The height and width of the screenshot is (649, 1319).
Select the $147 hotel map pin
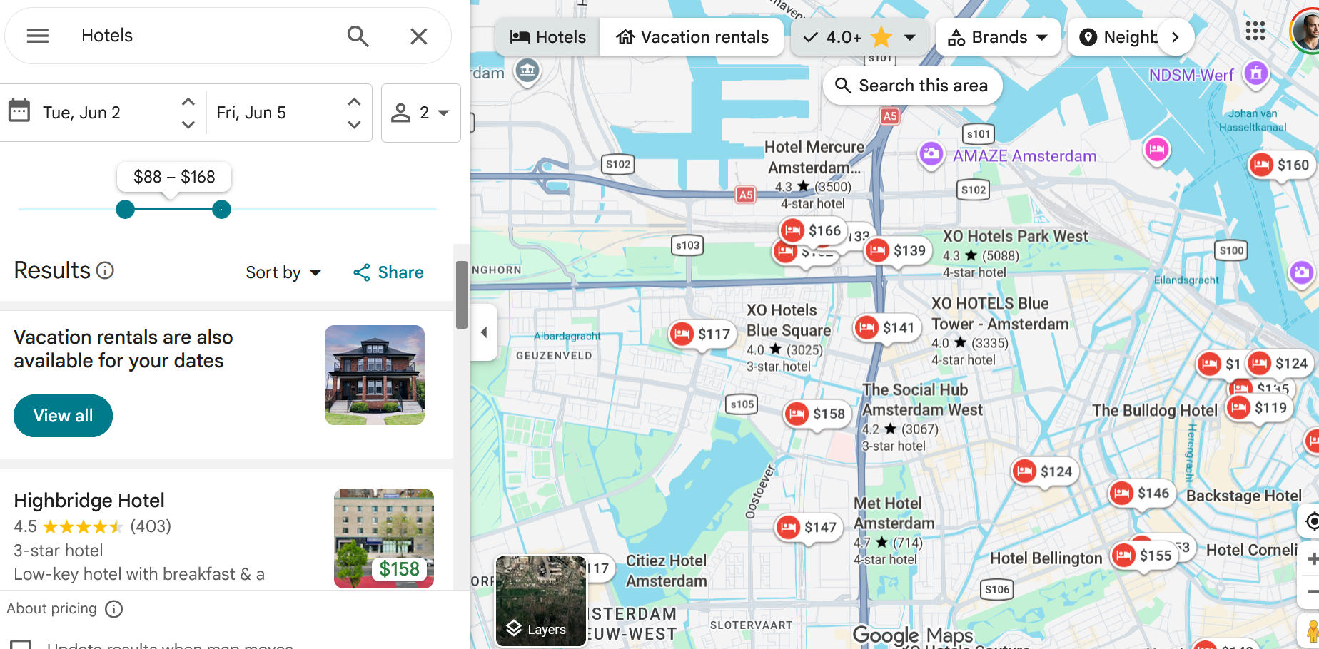[808, 527]
